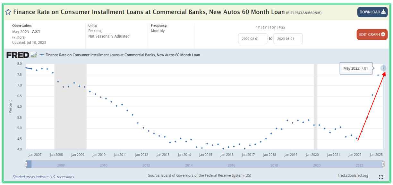Click the Board of Governors source text
Image resolution: width=393 pixels, height=185 pixels.
[x=200, y=175]
